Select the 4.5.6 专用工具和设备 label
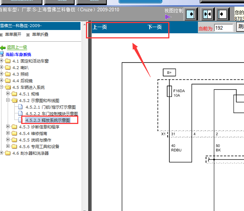 [39, 147]
